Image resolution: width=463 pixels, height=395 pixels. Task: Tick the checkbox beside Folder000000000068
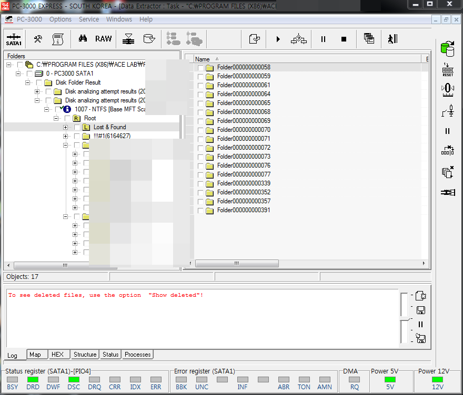click(x=200, y=112)
